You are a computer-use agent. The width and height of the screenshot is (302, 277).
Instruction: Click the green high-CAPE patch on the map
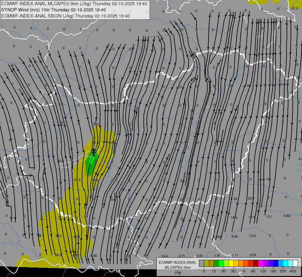tap(91, 163)
